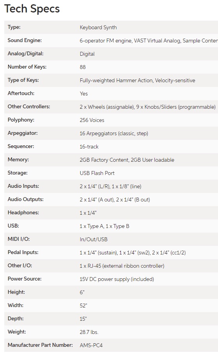Select the Sound Engine specification text
This screenshot has height=355, width=218.
click(x=149, y=41)
